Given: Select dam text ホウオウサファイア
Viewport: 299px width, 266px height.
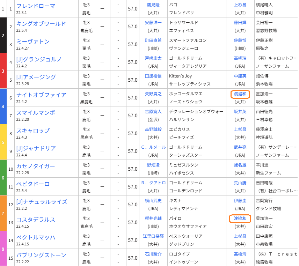Looking at the screenshot, I should (x=188, y=226).
